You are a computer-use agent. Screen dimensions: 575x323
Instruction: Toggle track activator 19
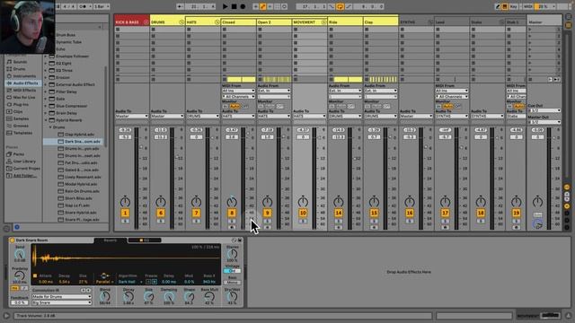point(517,213)
